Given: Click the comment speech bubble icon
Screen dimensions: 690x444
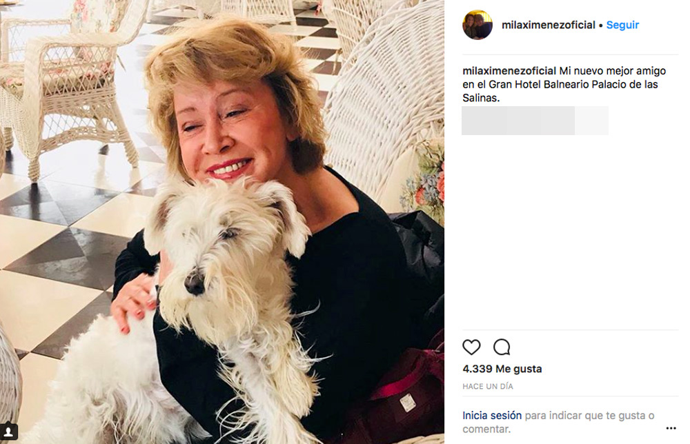Looking at the screenshot, I should click(502, 347).
